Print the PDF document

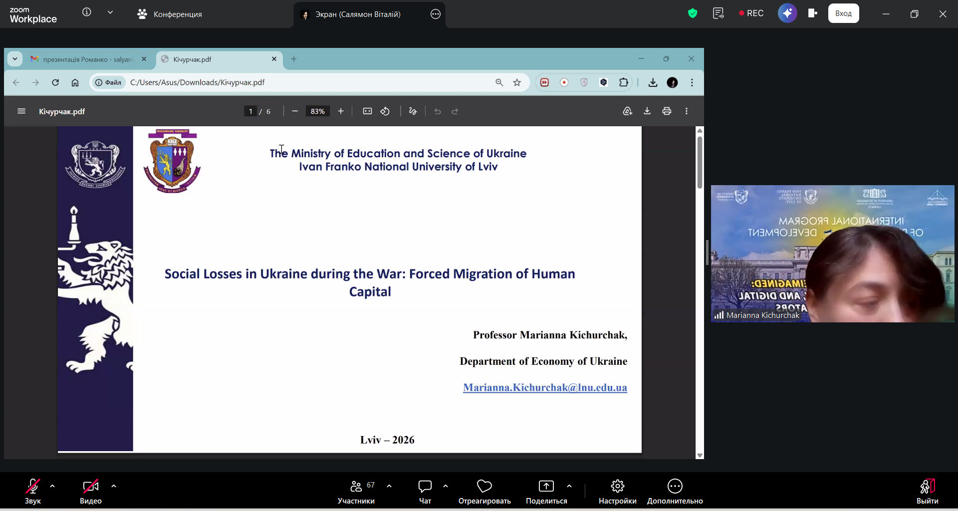pos(667,111)
